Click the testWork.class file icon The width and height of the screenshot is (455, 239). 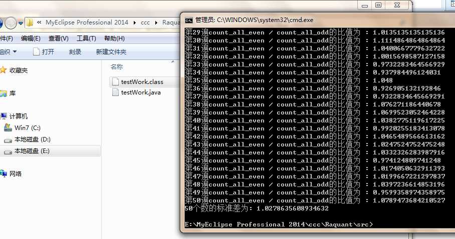115,81
